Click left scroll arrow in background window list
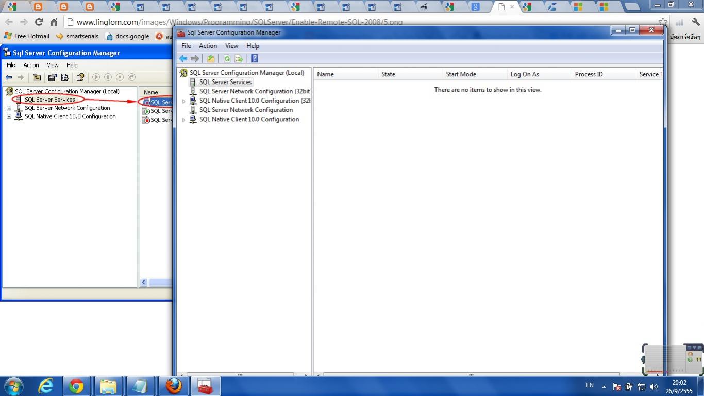 [144, 283]
